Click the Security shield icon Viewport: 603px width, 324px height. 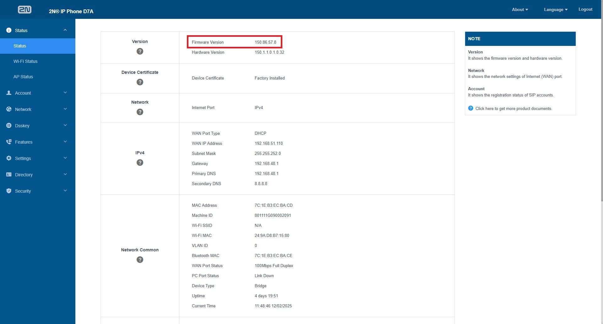(9, 191)
